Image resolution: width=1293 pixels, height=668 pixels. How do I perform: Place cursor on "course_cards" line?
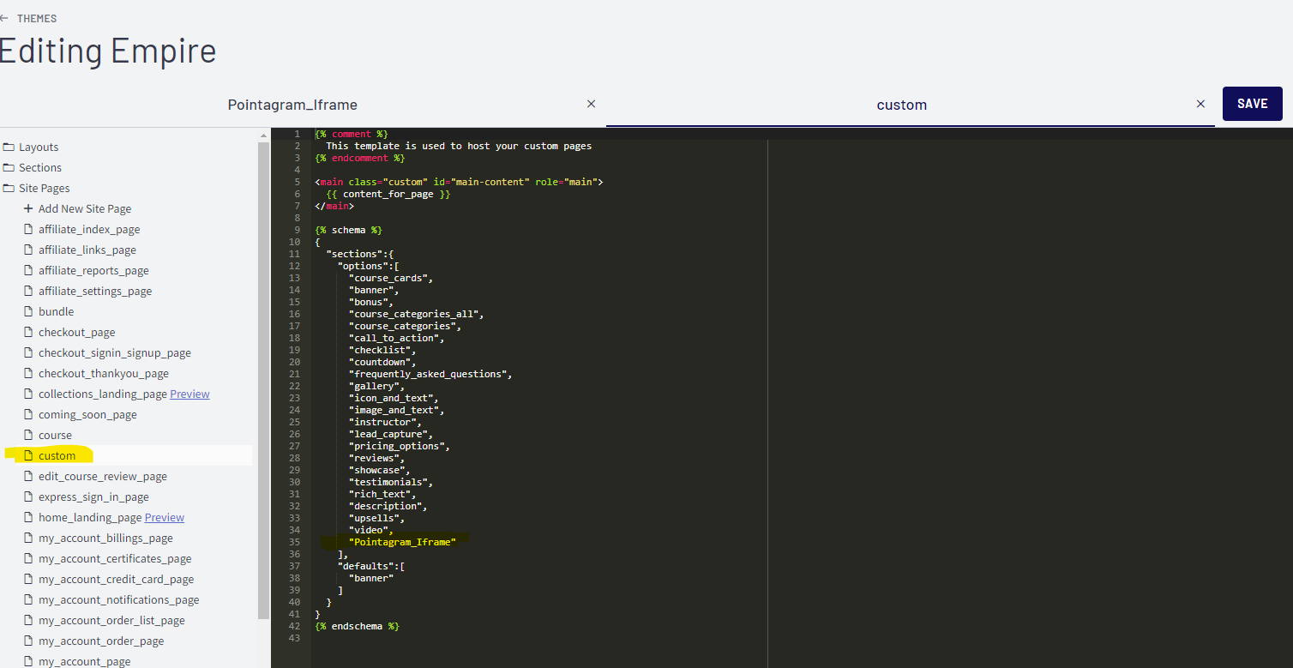click(391, 278)
